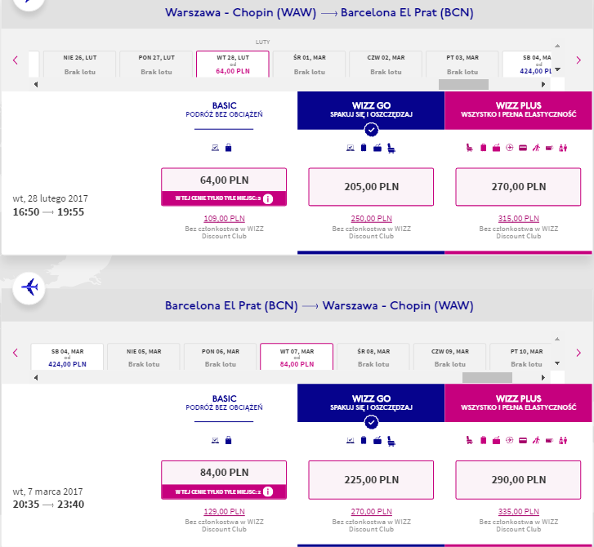Image resolution: width=594 pixels, height=547 pixels.
Task: Choose return WIZZ GO fare 225,00 PLN
Action: click(x=371, y=480)
